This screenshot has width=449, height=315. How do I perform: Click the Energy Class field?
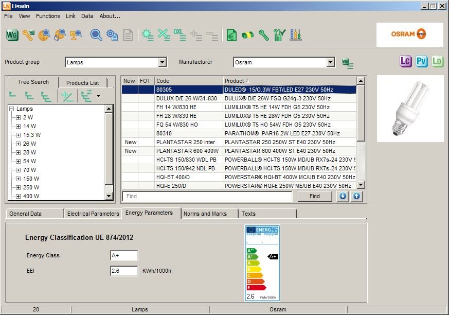tap(124, 255)
